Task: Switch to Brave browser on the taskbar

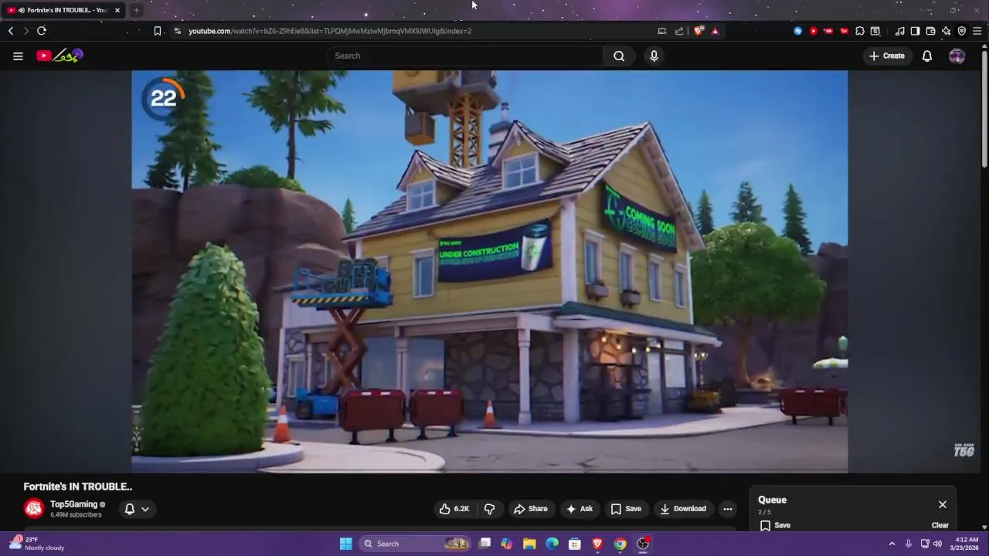Action: point(597,544)
